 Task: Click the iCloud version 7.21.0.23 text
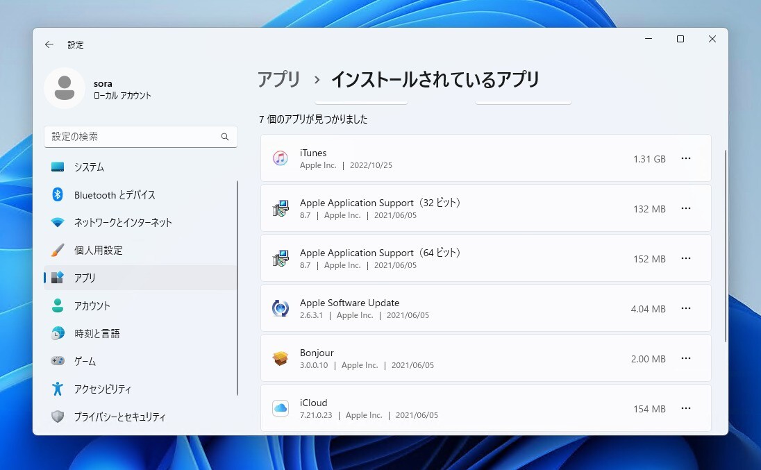click(316, 415)
